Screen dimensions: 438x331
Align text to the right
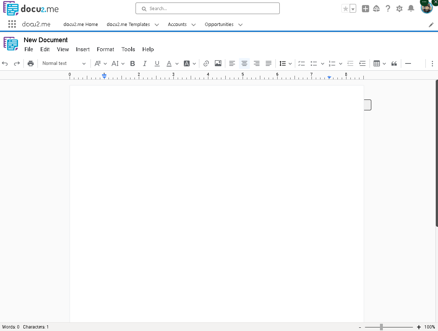pyautogui.click(x=257, y=63)
